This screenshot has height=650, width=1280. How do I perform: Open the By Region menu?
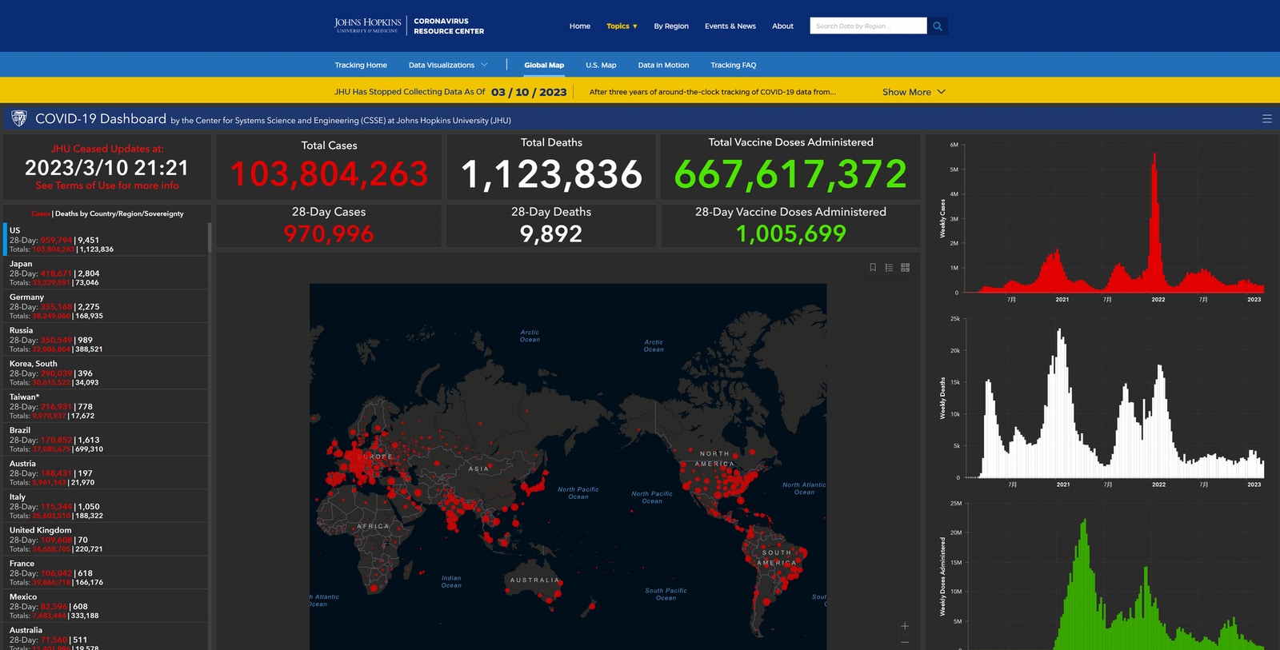click(671, 26)
